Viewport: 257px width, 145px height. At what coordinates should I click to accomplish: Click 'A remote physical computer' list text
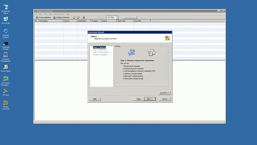[x=133, y=68]
